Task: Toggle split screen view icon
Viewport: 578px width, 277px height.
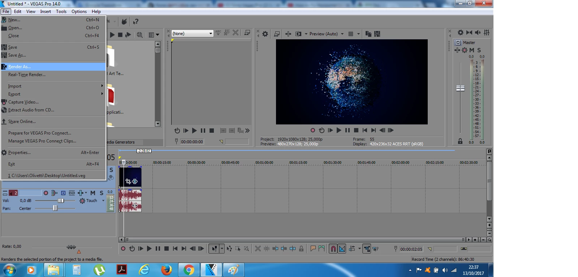Action: (x=298, y=34)
